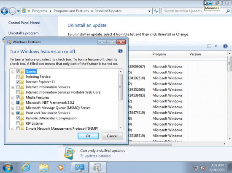The width and height of the screenshot is (232, 173).
Task: Expand Print and Document Services node
Action: [x=13, y=113]
